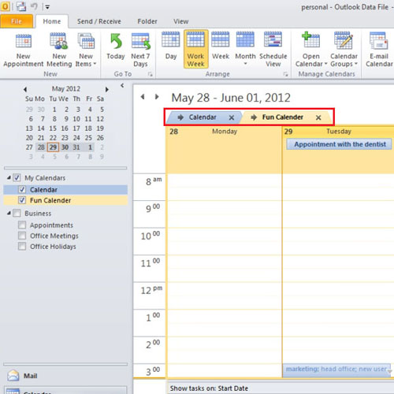The width and height of the screenshot is (394, 394).
Task: Click Send/Receive All Folders quick access icon
Action: pos(21,6)
